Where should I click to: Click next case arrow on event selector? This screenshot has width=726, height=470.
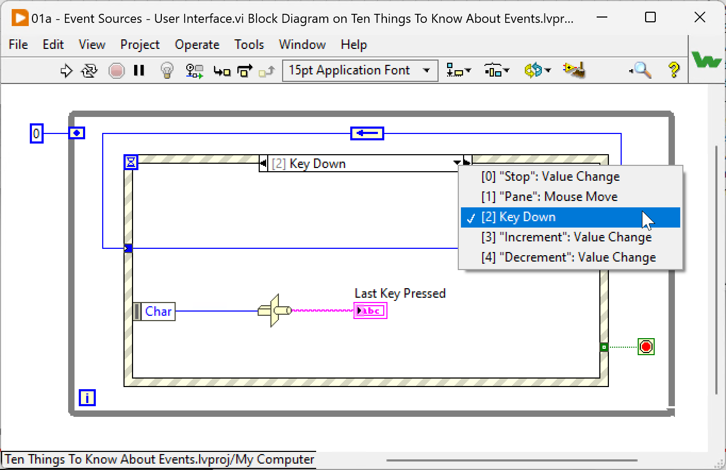[467, 163]
